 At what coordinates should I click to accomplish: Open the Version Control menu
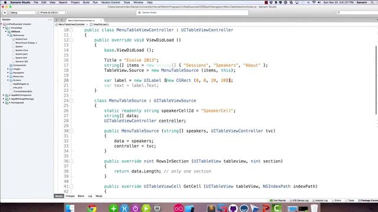(110, 2)
